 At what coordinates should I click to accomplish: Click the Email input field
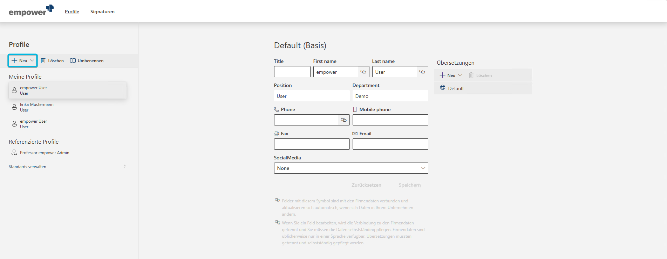tap(390, 144)
